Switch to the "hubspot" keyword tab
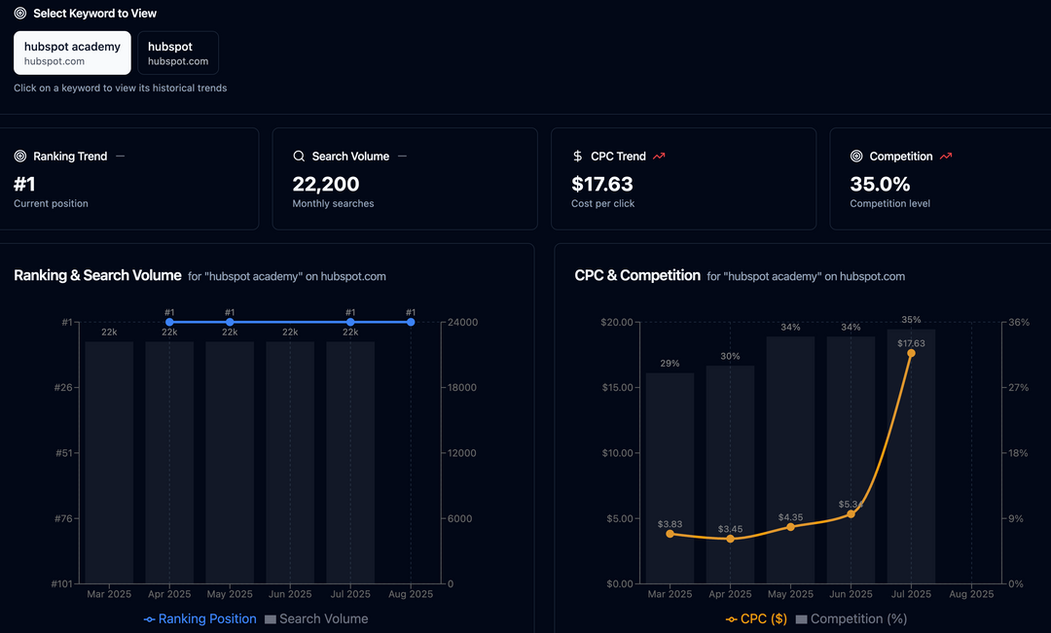 [178, 53]
